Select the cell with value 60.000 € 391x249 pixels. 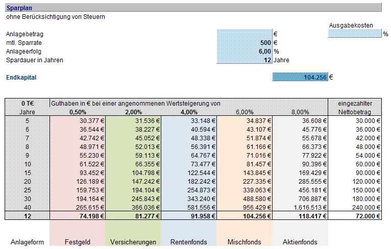(x=355, y=164)
